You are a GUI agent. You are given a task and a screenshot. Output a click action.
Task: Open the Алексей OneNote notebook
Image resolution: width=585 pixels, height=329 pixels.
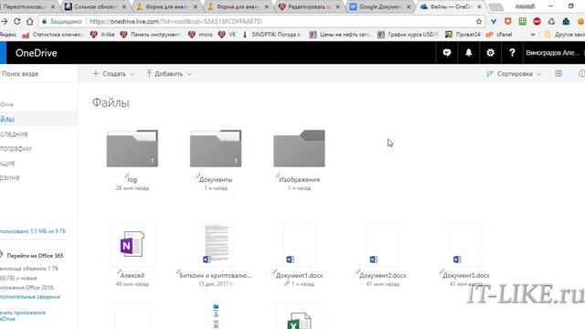[x=132, y=244]
